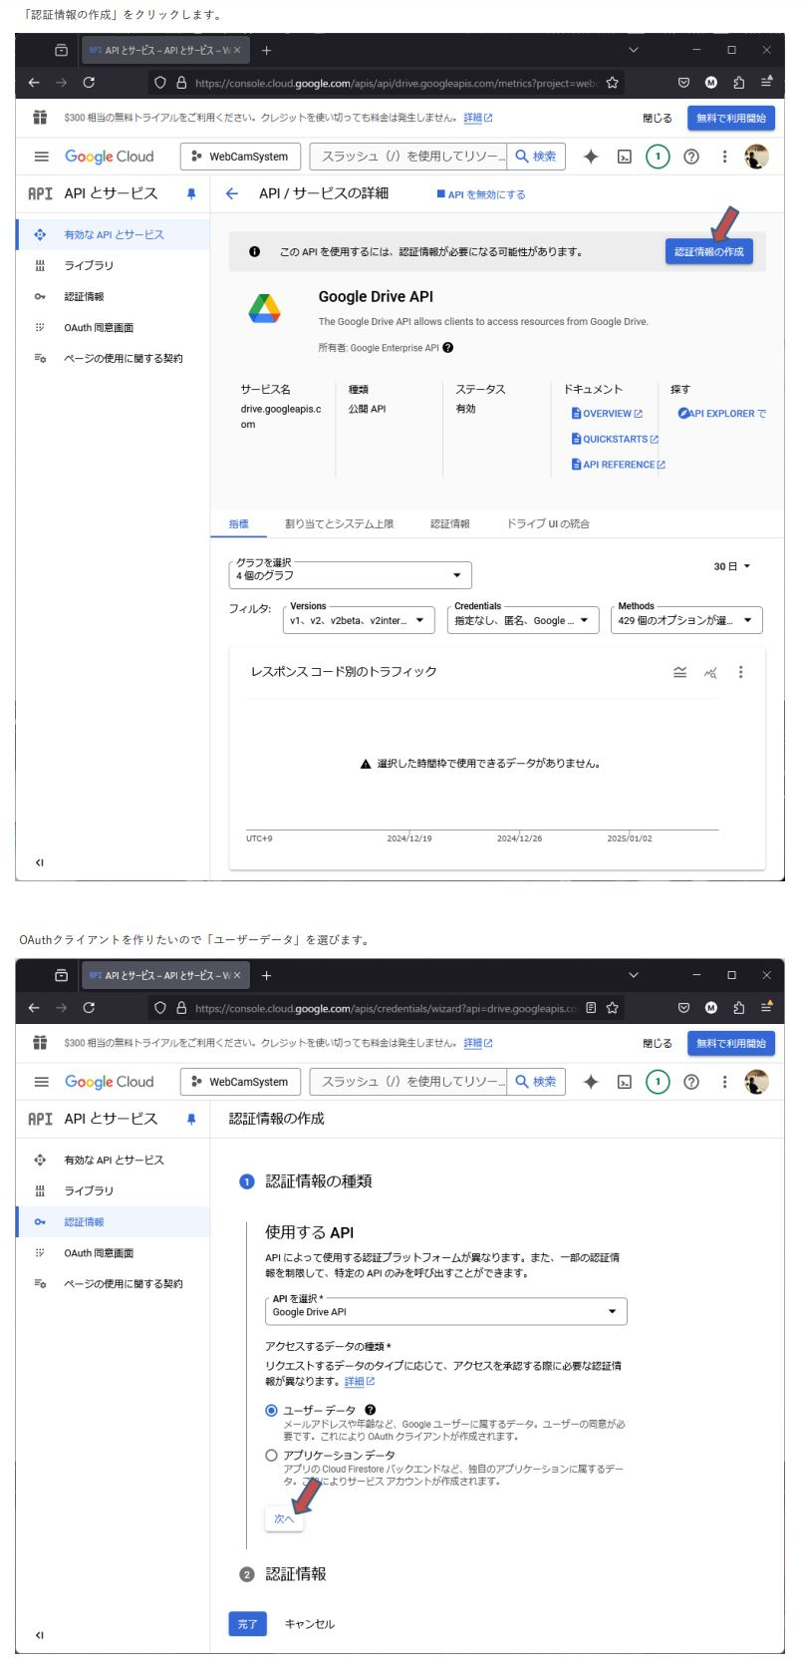Select the アプリケーション データ radio button
Screen dimensions: 804x1670
[x=271, y=1456]
